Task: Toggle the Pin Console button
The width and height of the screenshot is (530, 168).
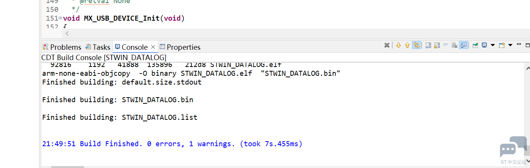Action: coord(475,45)
